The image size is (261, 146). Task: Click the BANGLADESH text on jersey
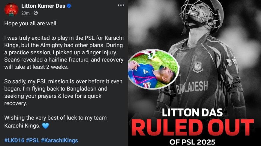pyautogui.click(x=192, y=87)
